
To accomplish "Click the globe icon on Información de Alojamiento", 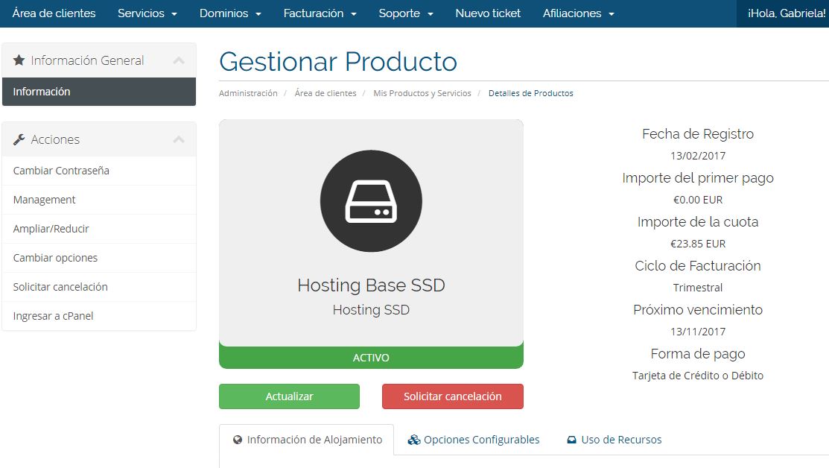I will tap(238, 440).
